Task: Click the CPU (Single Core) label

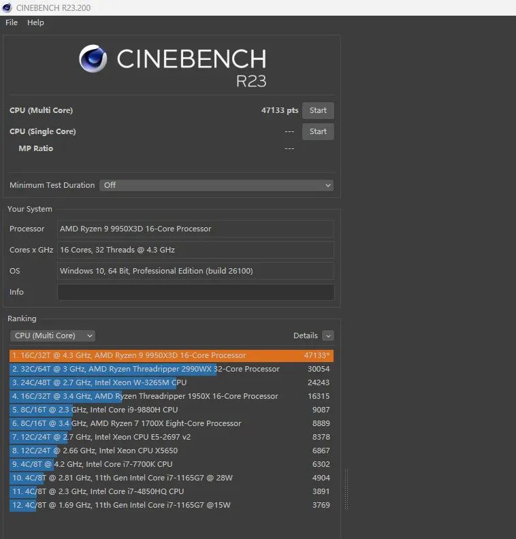Action: (43, 131)
